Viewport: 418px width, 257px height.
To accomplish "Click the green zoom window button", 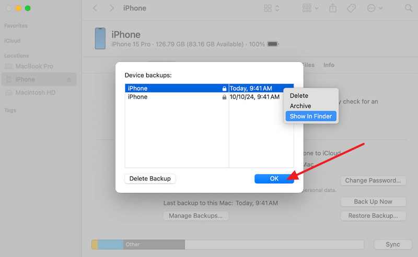I will [x=28, y=8].
